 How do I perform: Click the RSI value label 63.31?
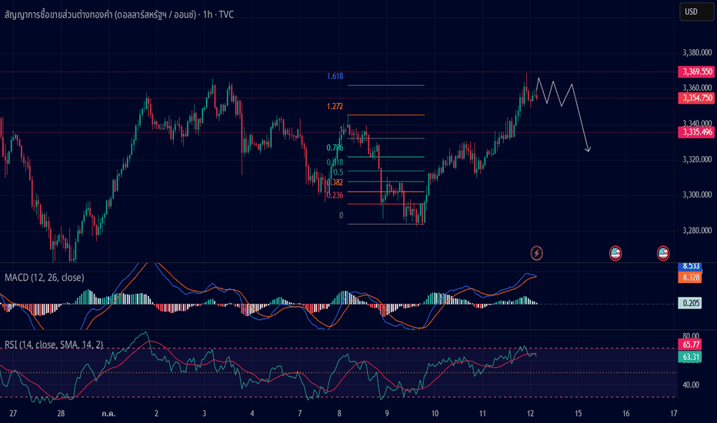[689, 357]
